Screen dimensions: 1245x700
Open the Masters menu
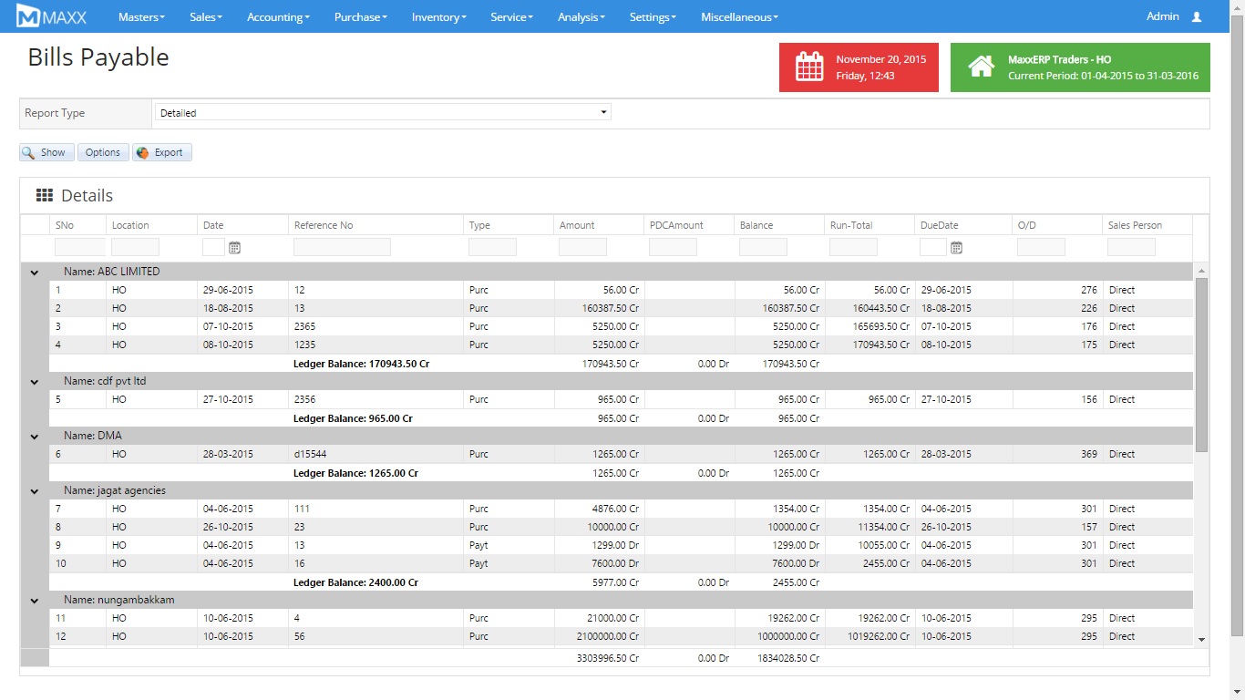tap(141, 16)
